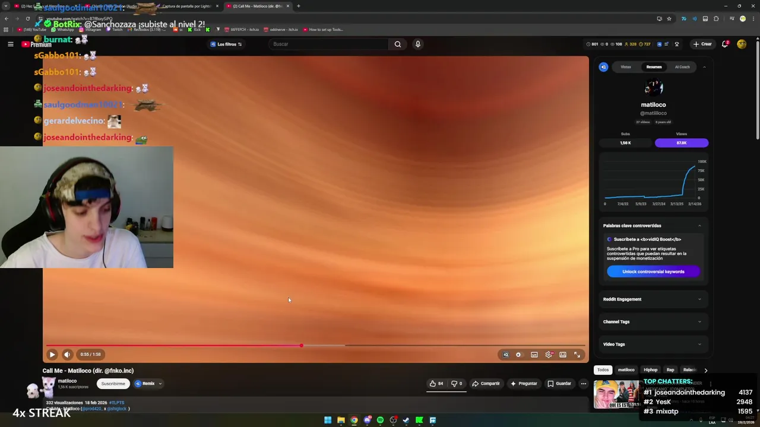
Task: Switch to the Resumen tab
Action: [654, 67]
